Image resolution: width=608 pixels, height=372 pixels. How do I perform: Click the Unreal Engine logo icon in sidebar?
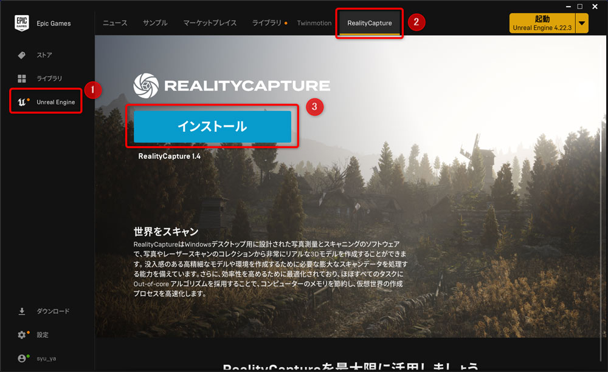22,102
